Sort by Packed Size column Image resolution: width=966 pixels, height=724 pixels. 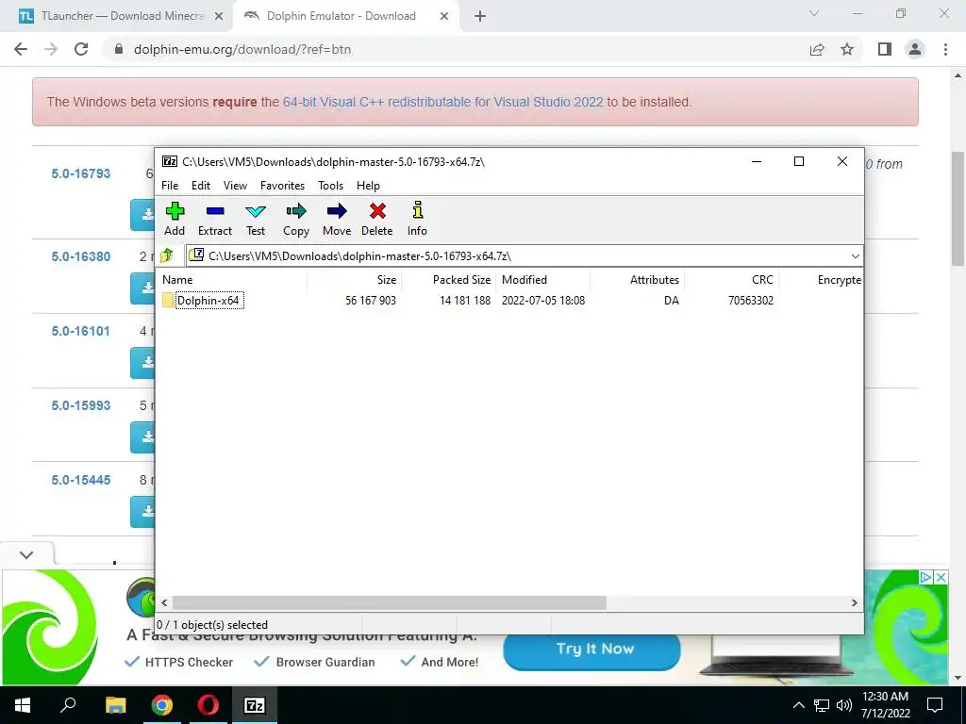pyautogui.click(x=448, y=279)
